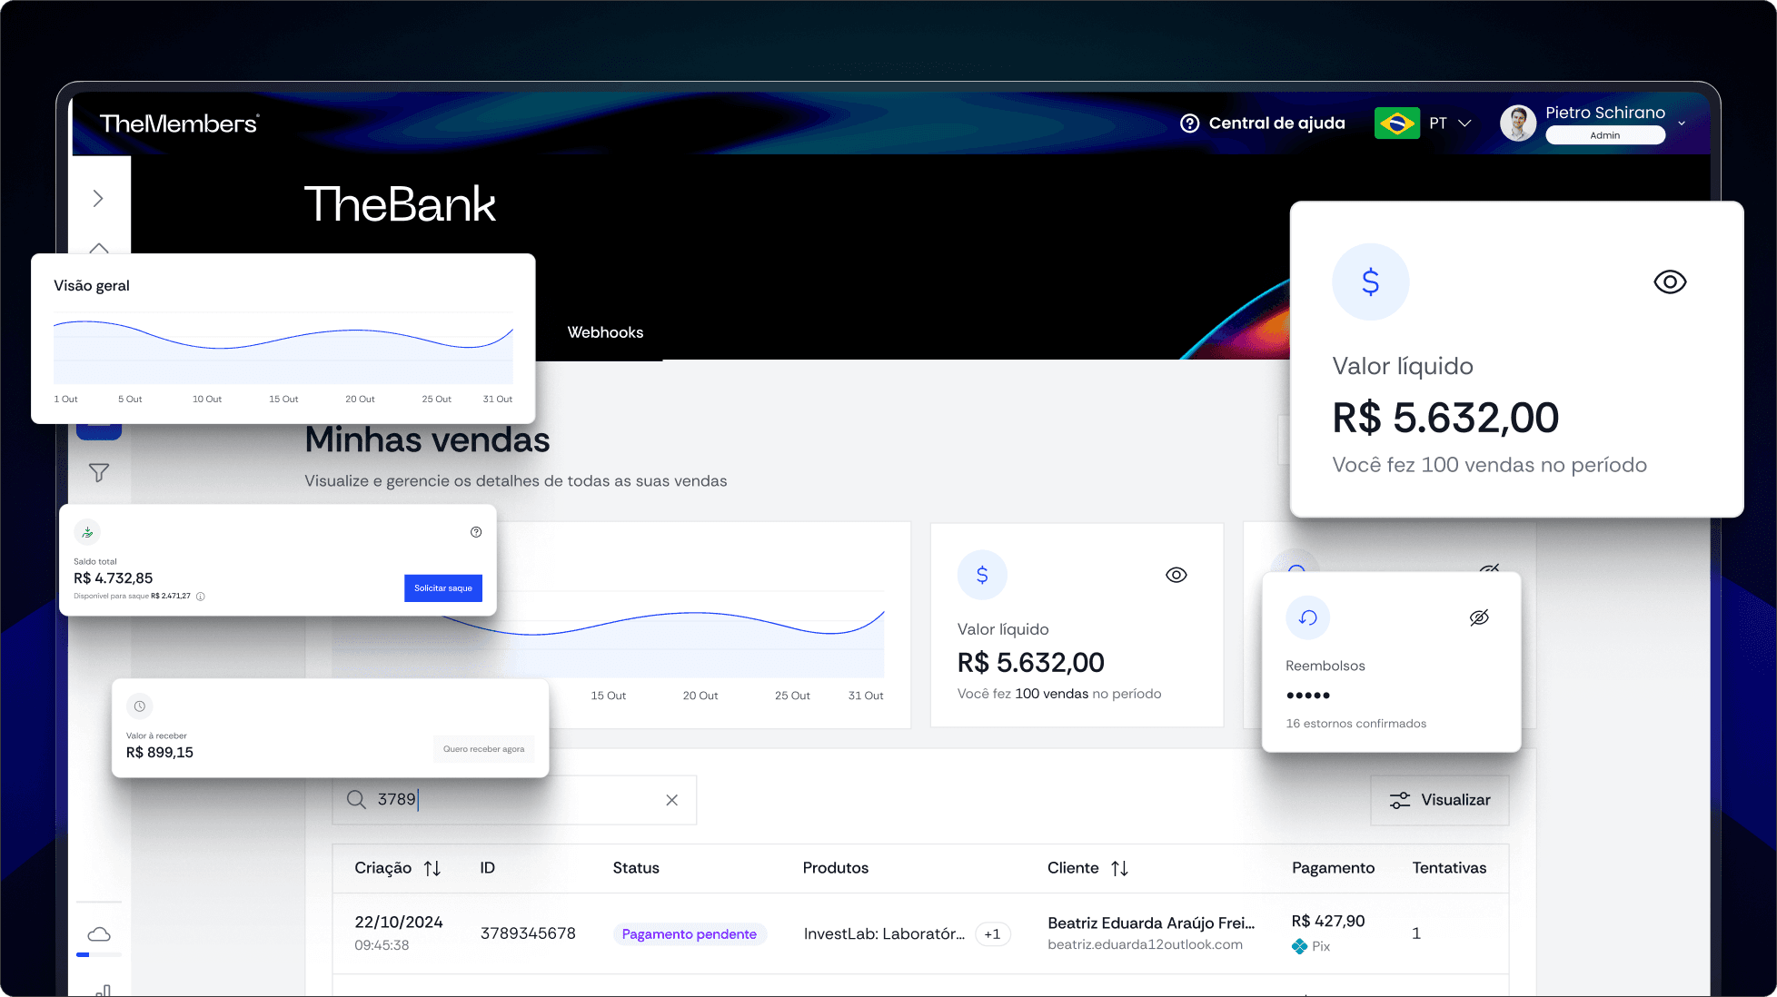Click the Quero receber agora button
This screenshot has height=997, width=1777.
point(483,749)
